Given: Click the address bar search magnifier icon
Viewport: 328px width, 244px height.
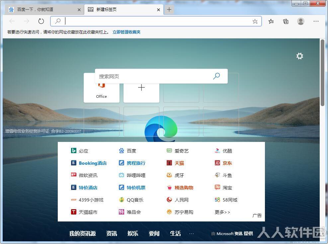Looking at the screenshot, I should 58,21.
